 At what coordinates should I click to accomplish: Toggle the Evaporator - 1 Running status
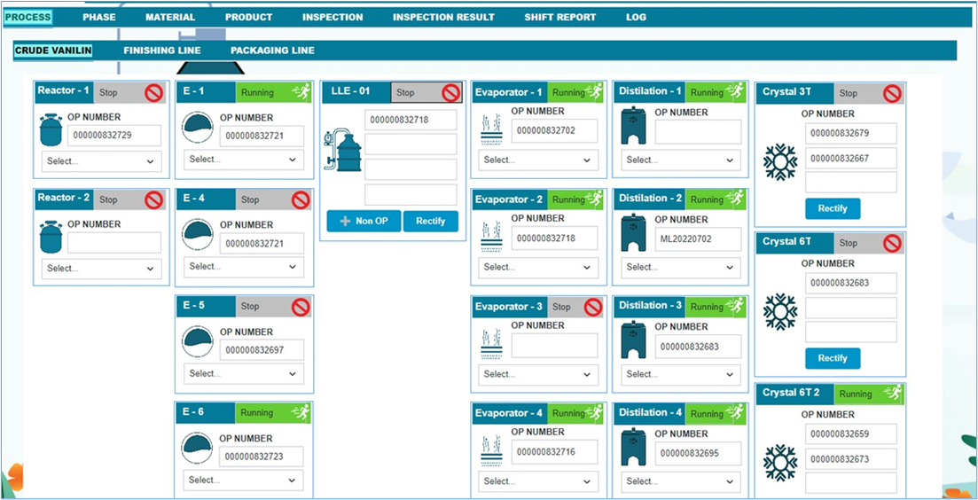pyautogui.click(x=575, y=92)
